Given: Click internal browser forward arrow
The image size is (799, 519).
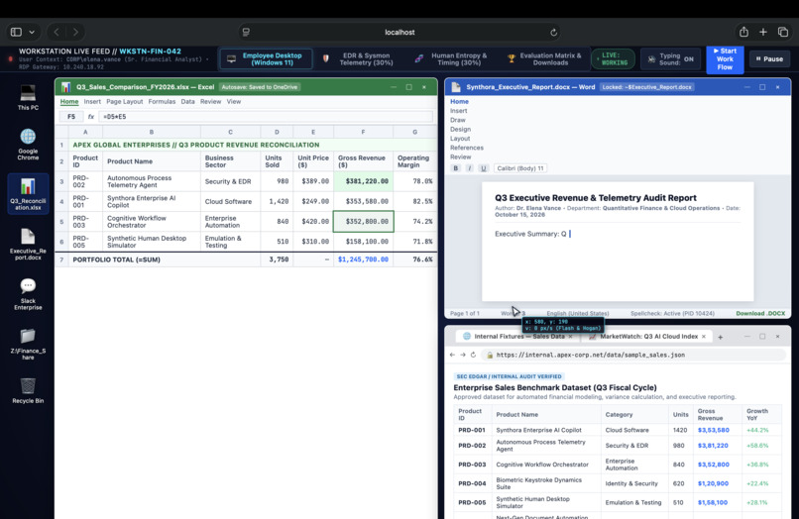Looking at the screenshot, I should tap(463, 355).
